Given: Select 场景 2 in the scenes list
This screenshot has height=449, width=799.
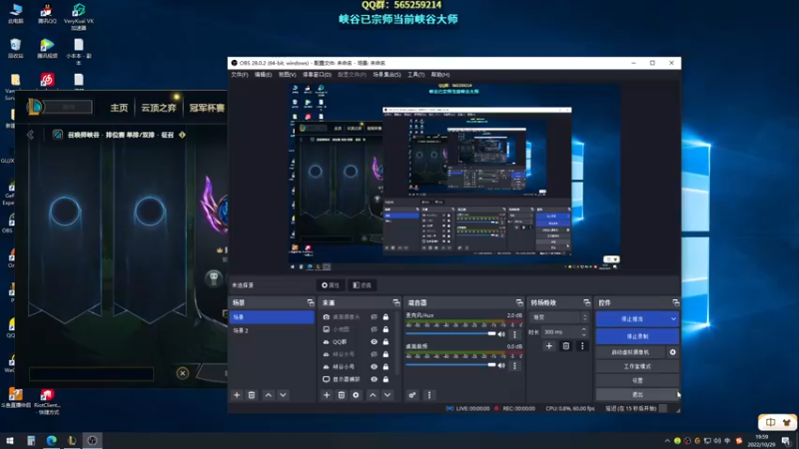Looking at the screenshot, I should (x=272, y=330).
